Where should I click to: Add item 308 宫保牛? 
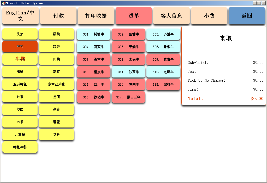(x=128, y=59)
